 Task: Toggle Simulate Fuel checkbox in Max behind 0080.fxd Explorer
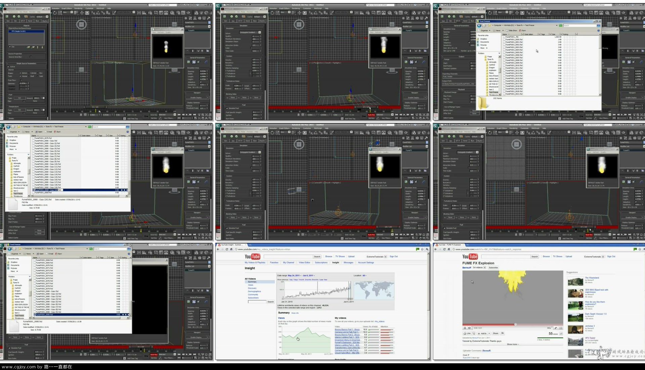click(9, 348)
